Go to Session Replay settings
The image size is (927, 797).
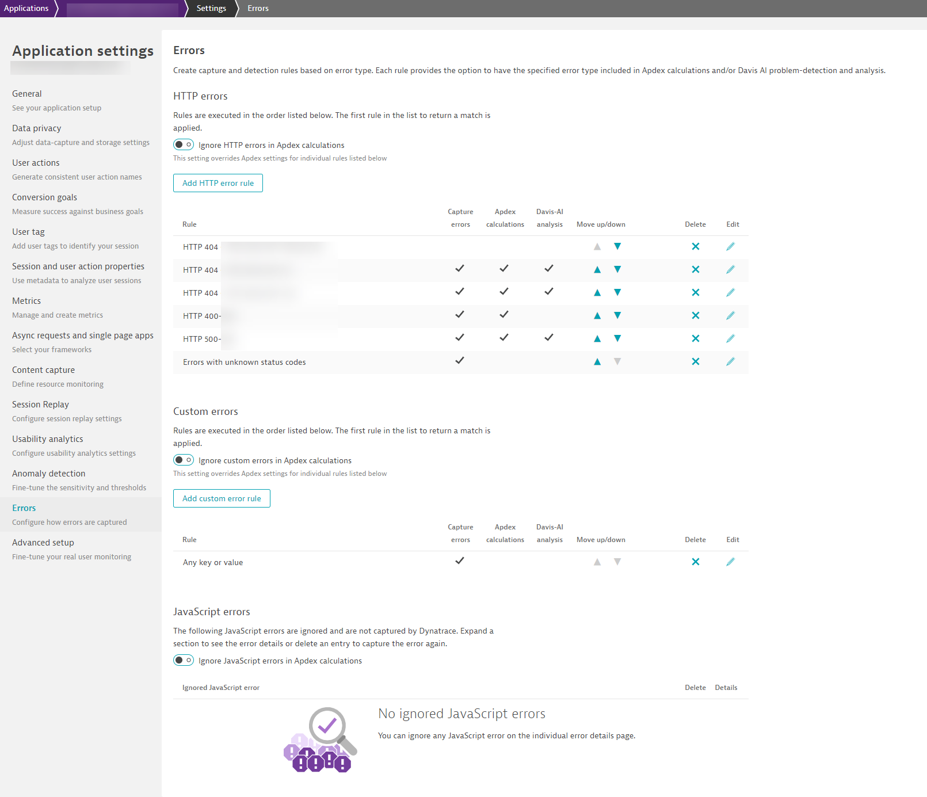40,405
